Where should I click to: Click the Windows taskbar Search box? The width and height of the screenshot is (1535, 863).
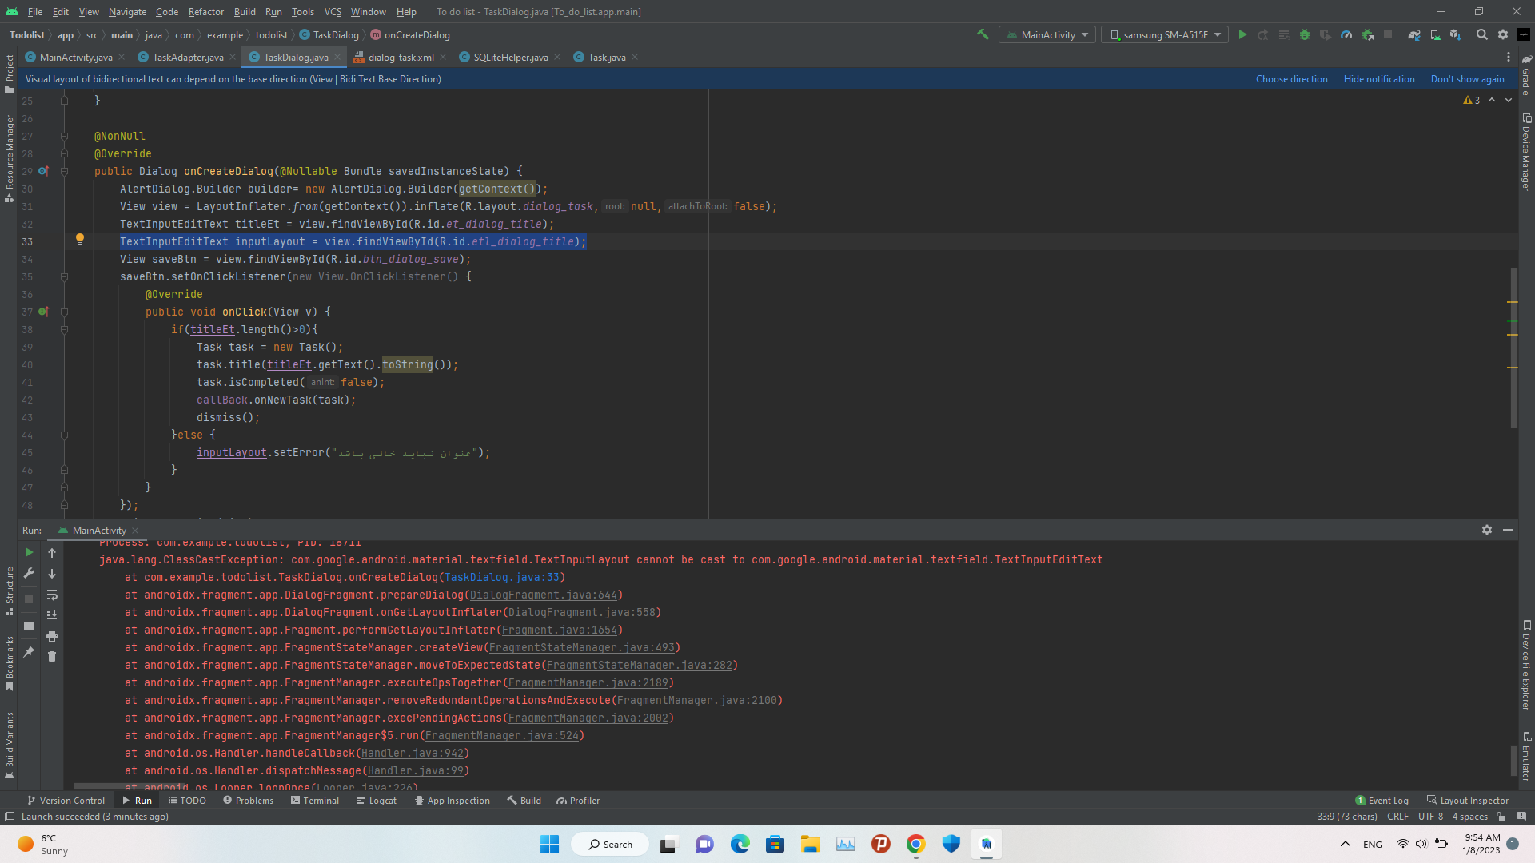pos(610,844)
